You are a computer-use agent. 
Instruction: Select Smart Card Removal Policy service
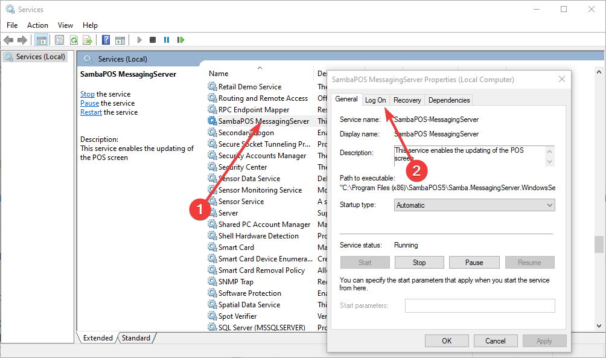[x=261, y=270]
